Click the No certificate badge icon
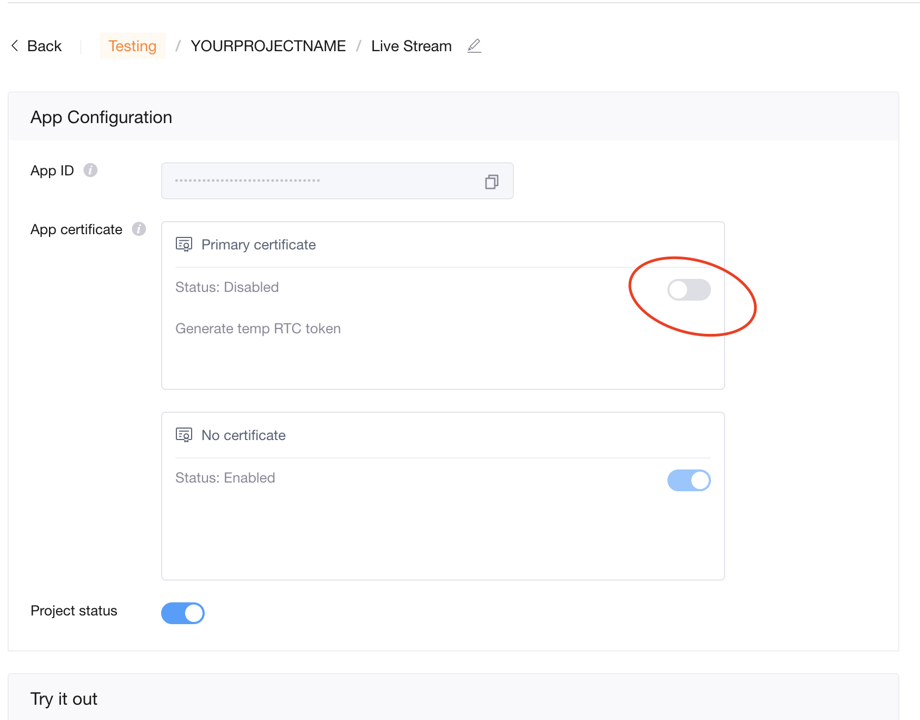Image resolution: width=920 pixels, height=720 pixels. click(x=184, y=435)
